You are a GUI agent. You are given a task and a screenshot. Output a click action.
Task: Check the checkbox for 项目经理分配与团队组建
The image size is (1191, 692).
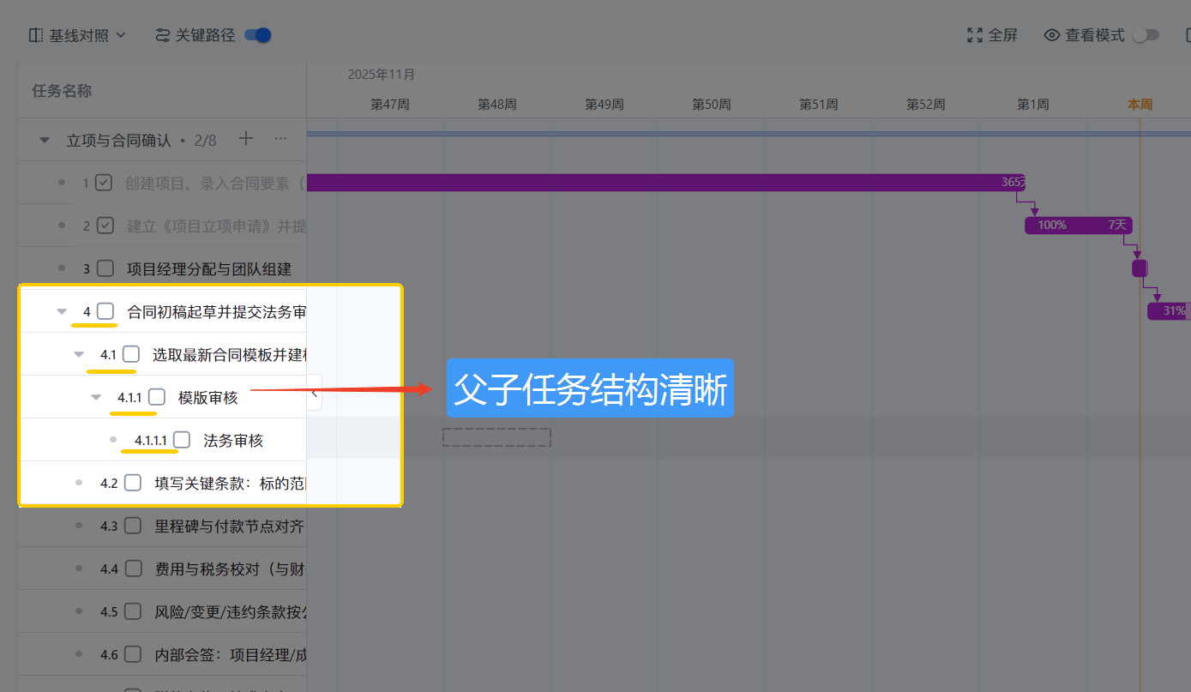105,268
